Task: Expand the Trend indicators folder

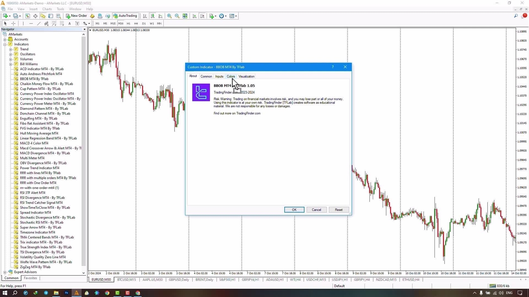Action: 11,49
